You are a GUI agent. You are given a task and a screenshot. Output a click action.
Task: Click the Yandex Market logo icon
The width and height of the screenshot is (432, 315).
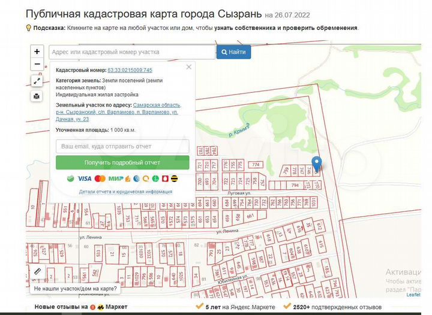pos(101,307)
